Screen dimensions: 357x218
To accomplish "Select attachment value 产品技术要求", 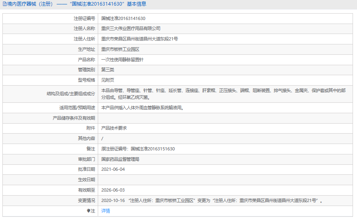I will pos(114,128).
